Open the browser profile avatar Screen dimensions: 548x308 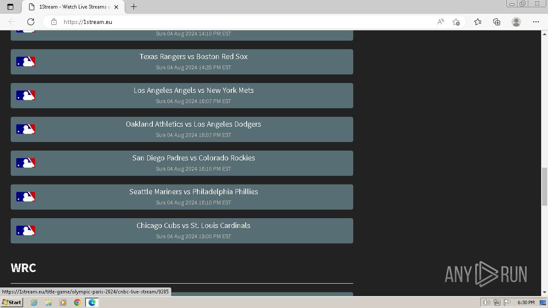tap(516, 22)
